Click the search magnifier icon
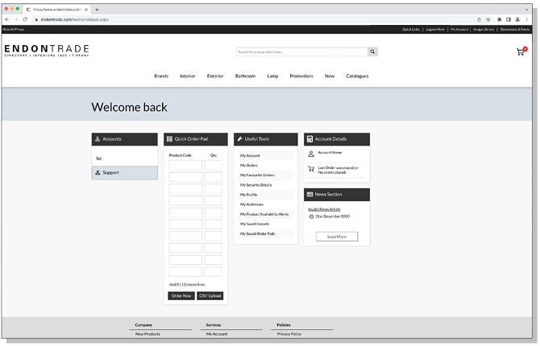This screenshot has width=540, height=346. 372,51
